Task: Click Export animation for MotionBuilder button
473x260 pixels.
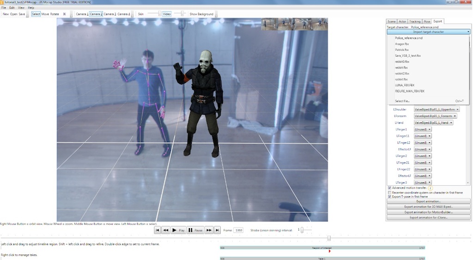Action: point(428,212)
